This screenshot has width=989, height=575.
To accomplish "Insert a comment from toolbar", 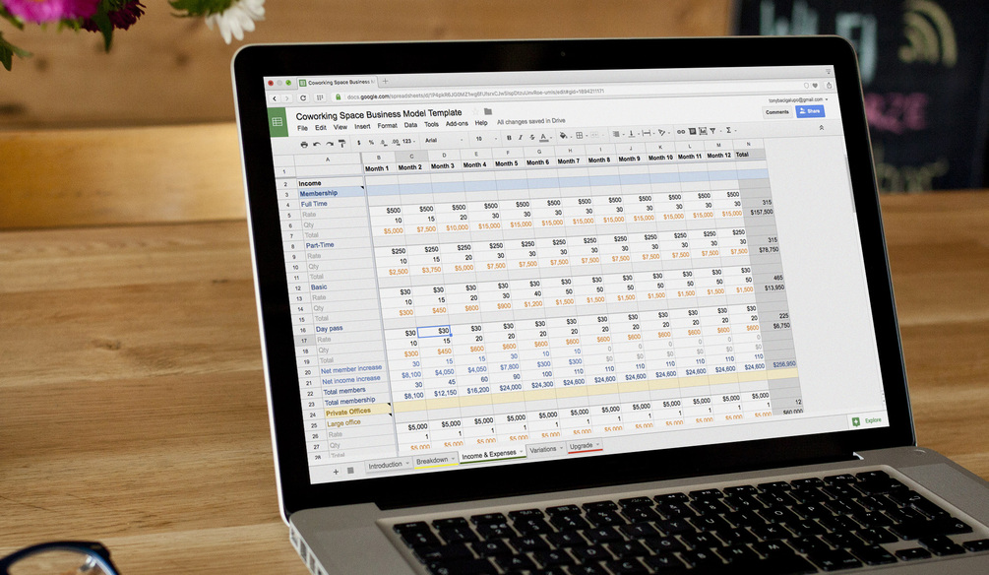I will [x=692, y=131].
